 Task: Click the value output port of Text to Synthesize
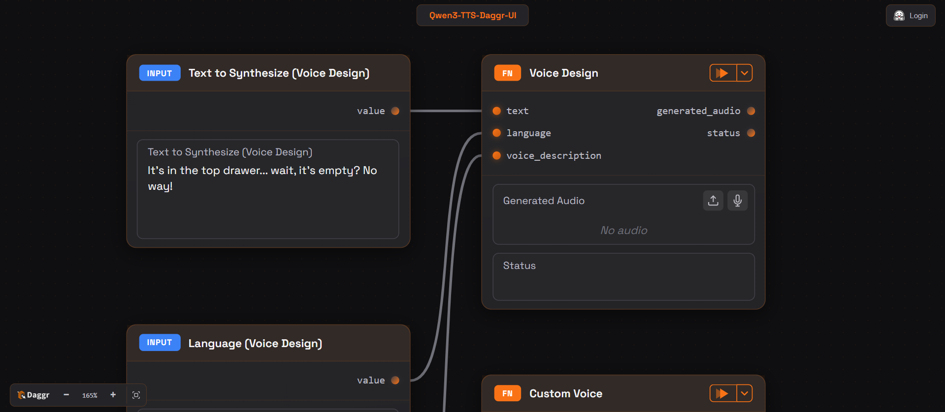tap(395, 111)
